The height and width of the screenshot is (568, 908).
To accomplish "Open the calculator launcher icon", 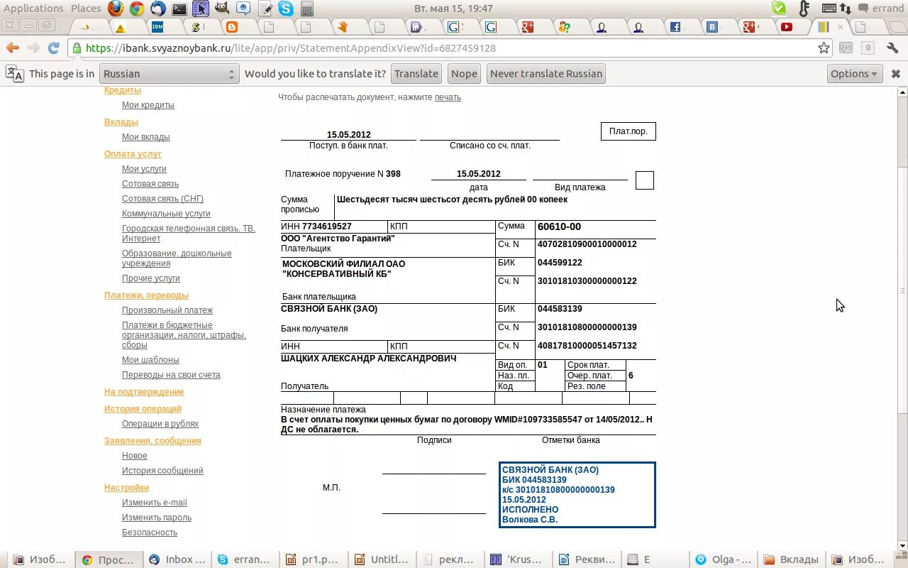I will 307,9.
